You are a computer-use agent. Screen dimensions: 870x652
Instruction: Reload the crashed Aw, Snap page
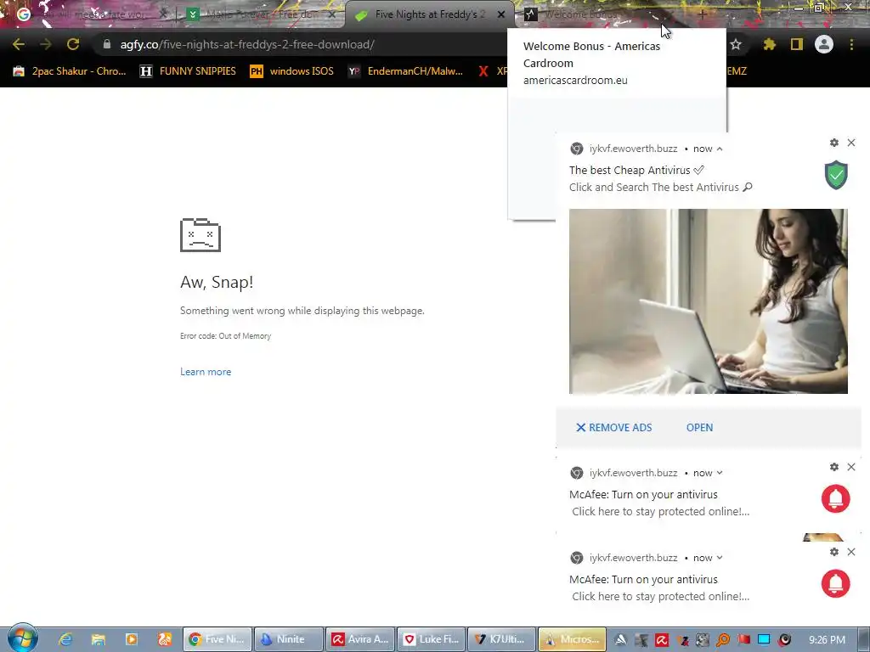point(73,44)
